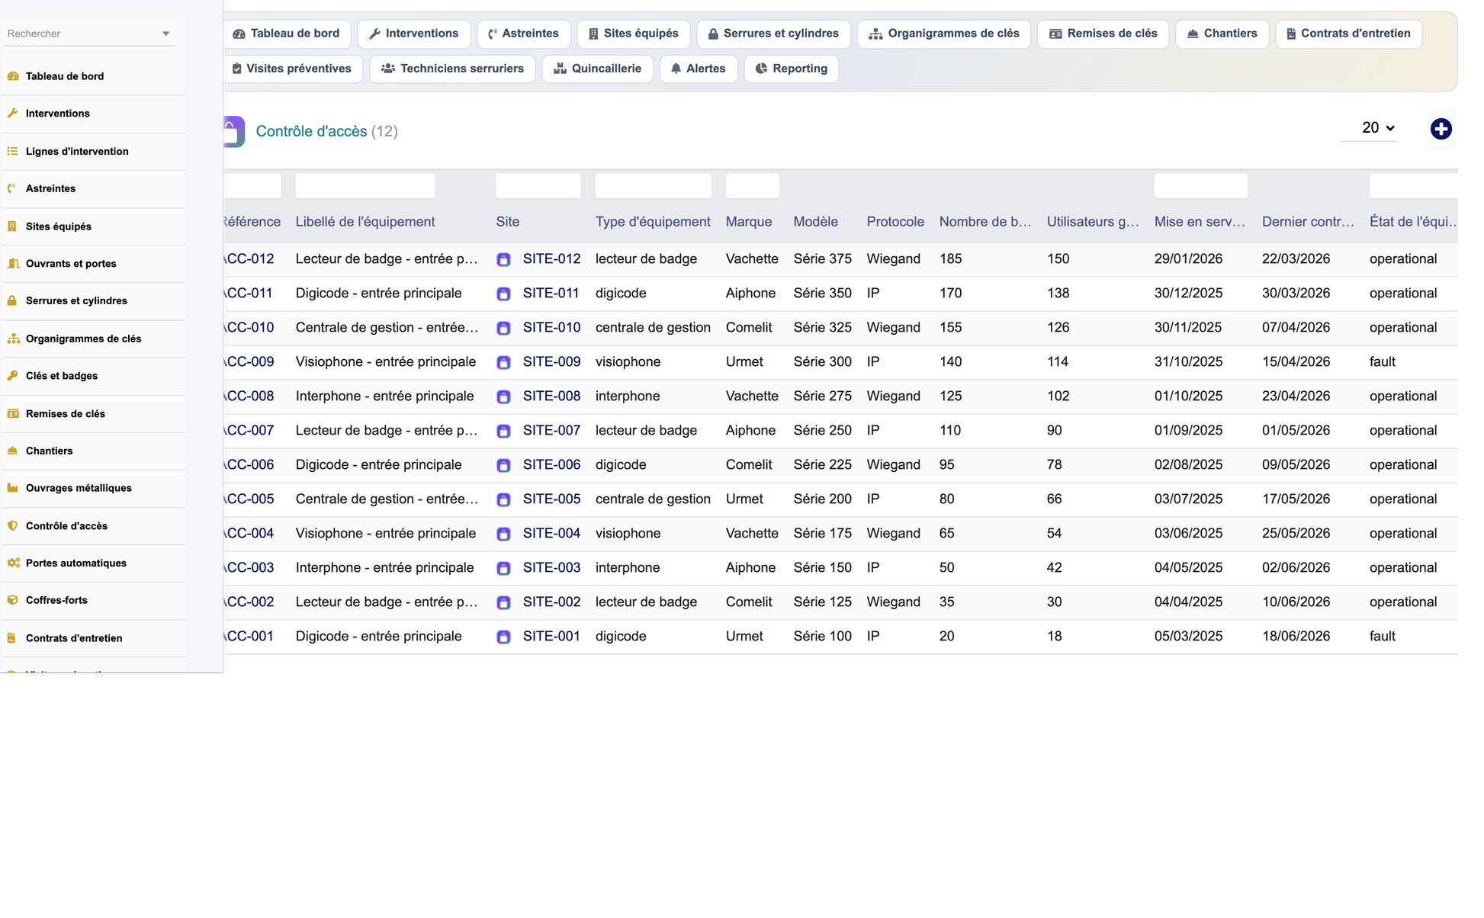Click the Portes automatiques gears icon

coord(13,563)
